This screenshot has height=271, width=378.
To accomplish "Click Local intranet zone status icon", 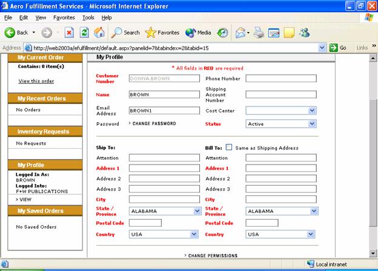I will [311, 264].
